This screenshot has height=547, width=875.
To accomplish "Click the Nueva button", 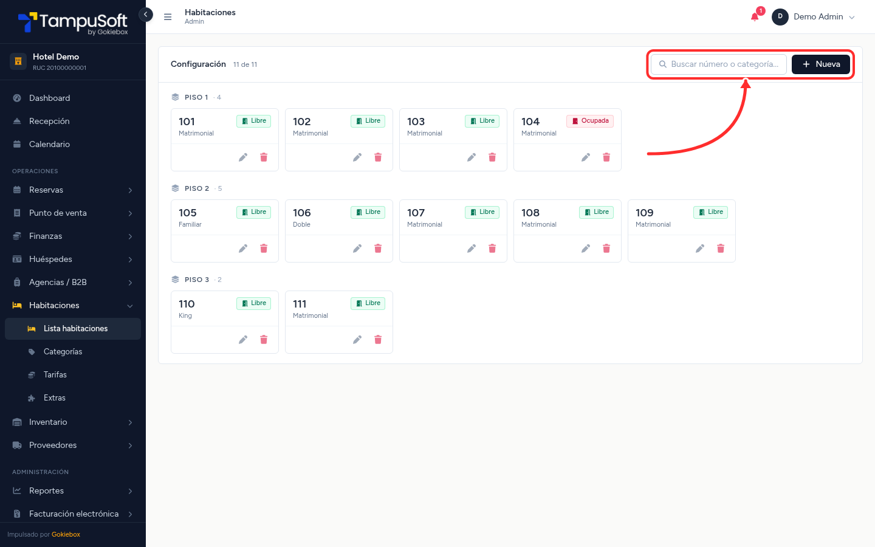I will [x=821, y=64].
